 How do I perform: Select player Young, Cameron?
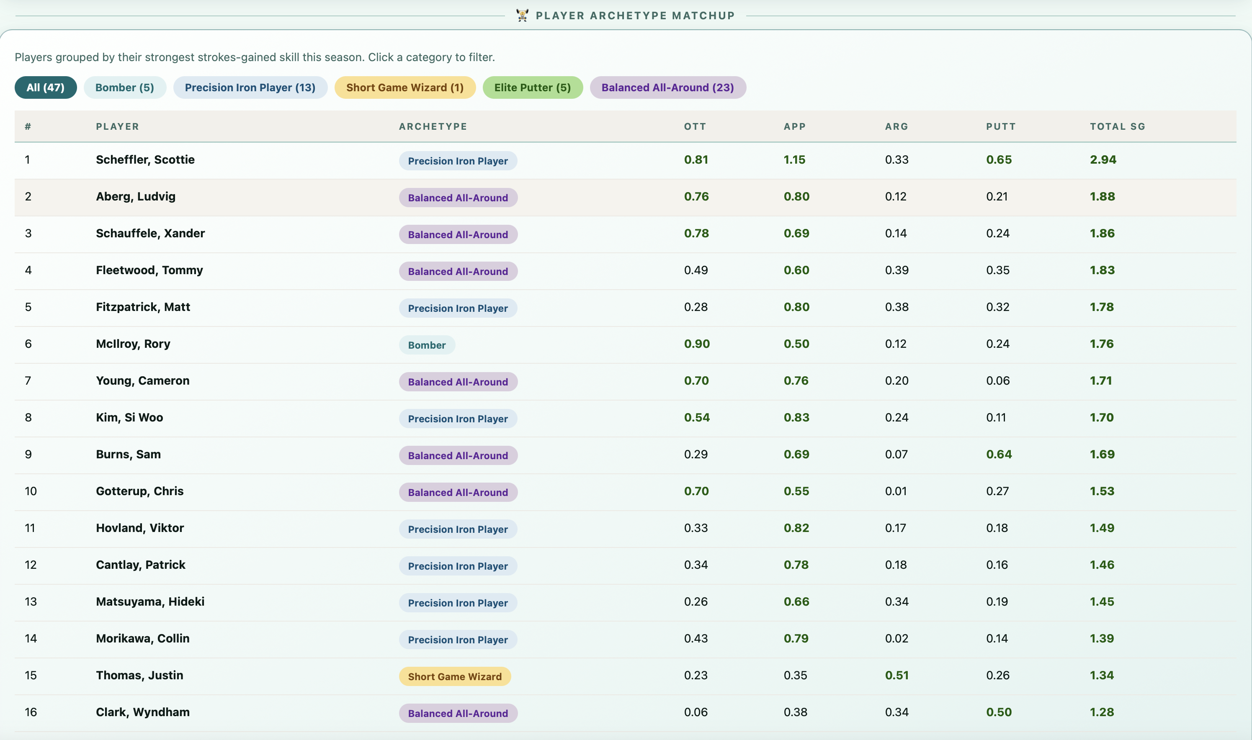pos(143,381)
